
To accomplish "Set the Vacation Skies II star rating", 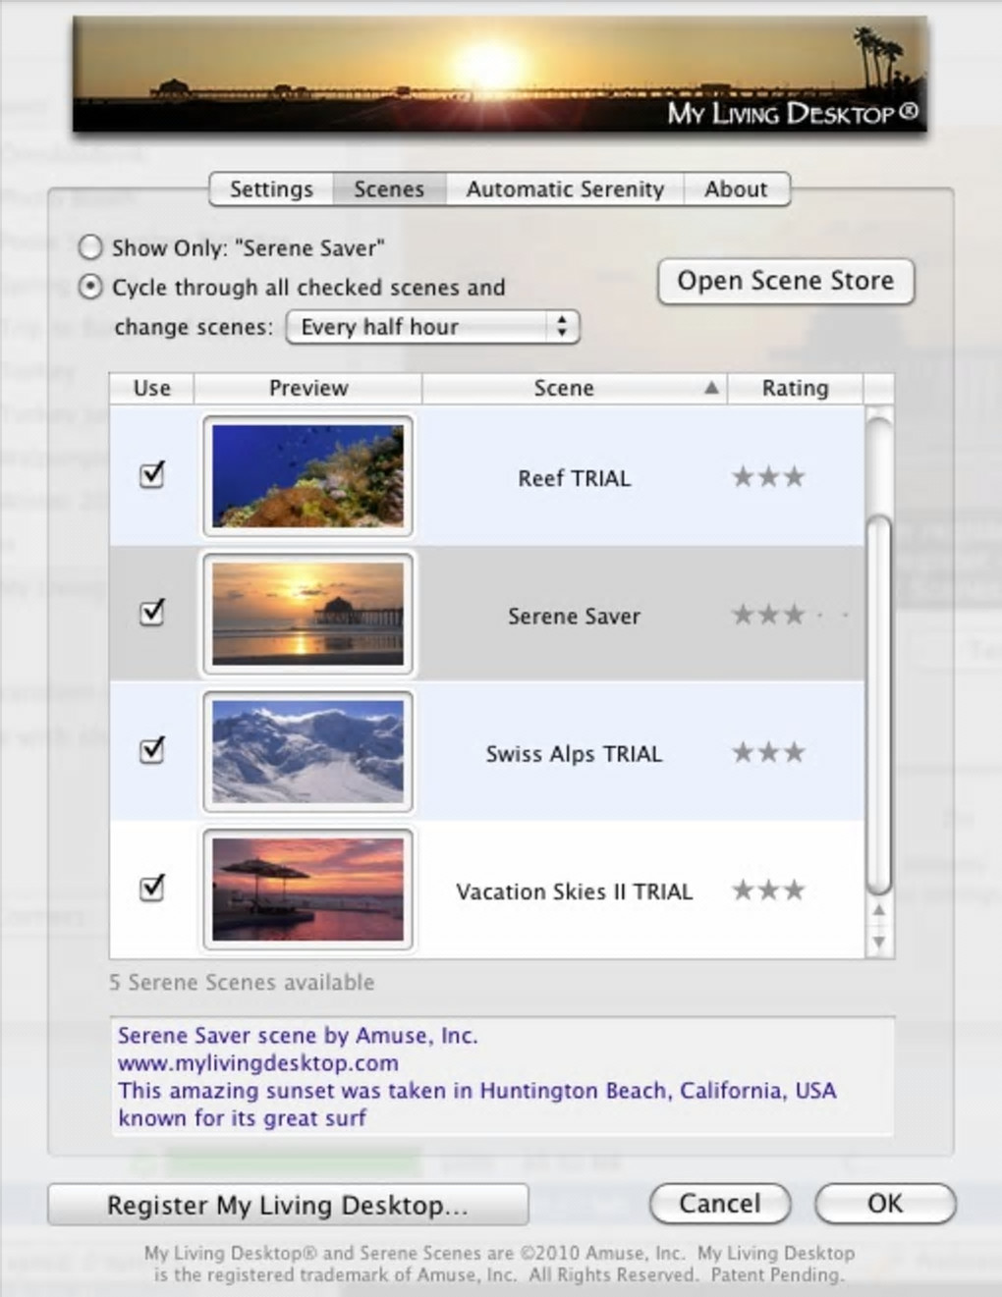I will [768, 891].
